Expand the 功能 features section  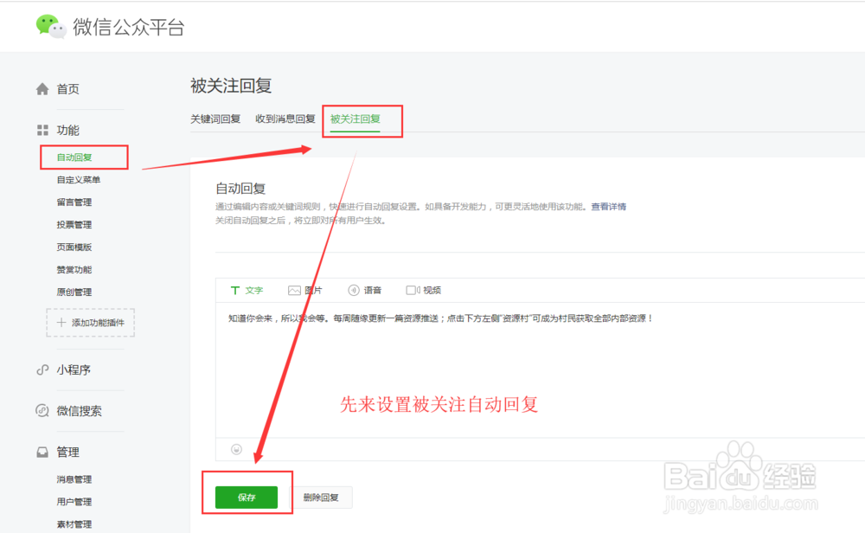click(66, 130)
